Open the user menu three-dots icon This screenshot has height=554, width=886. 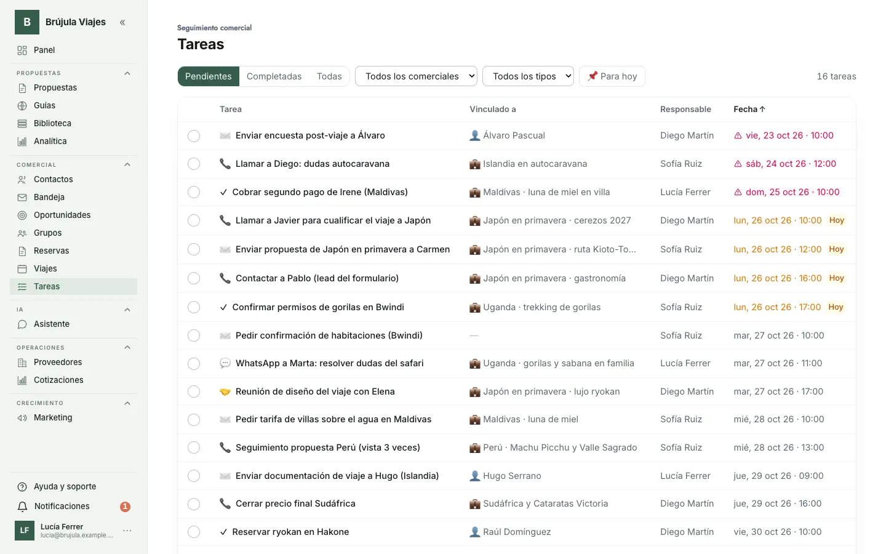coord(127,531)
